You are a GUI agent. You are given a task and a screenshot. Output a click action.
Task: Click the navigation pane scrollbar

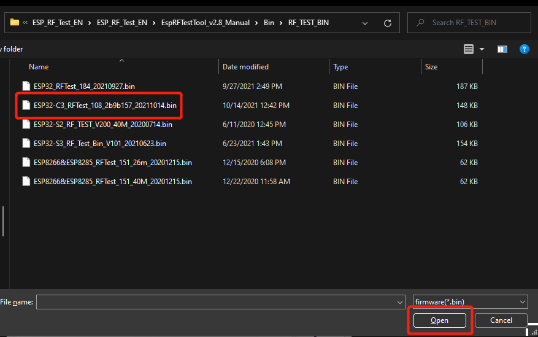coord(3,222)
